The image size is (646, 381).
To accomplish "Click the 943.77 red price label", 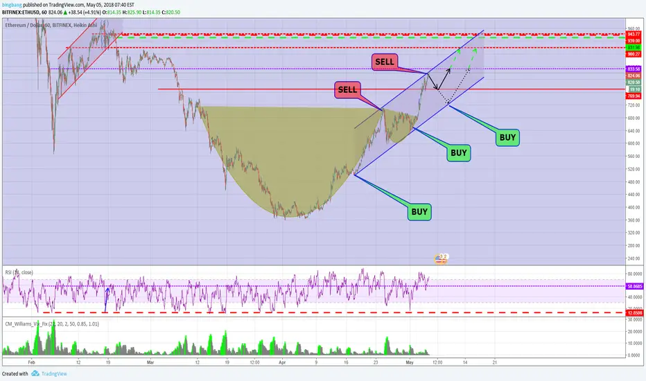I will tap(634, 35).
